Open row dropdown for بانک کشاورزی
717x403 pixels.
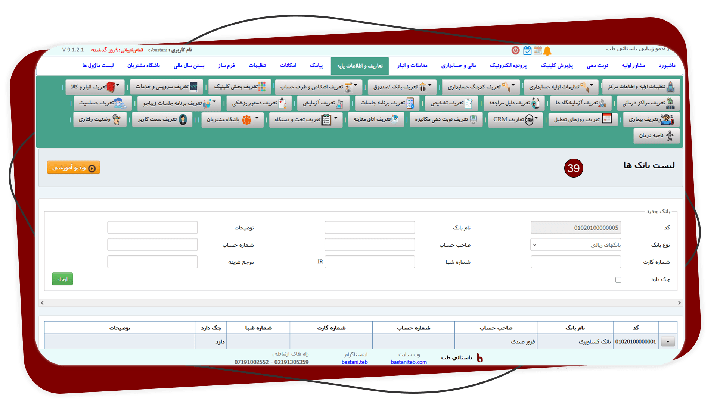(668, 341)
